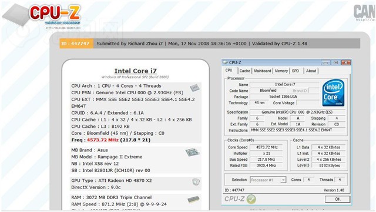Viewport: 376px width, 212px height.
Task: Click the Bus Speed value 217.8 MHz
Action: pyautogui.click(x=266, y=160)
